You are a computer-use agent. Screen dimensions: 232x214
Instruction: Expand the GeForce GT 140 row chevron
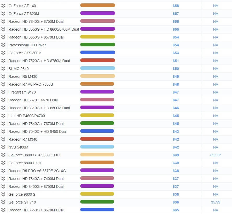[x=3, y=6]
